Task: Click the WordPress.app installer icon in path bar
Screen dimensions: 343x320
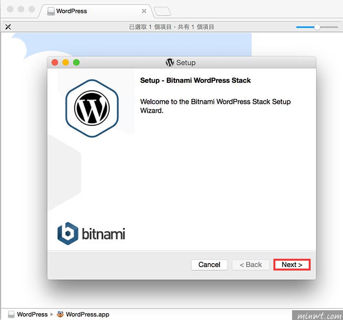Action: click(x=60, y=314)
